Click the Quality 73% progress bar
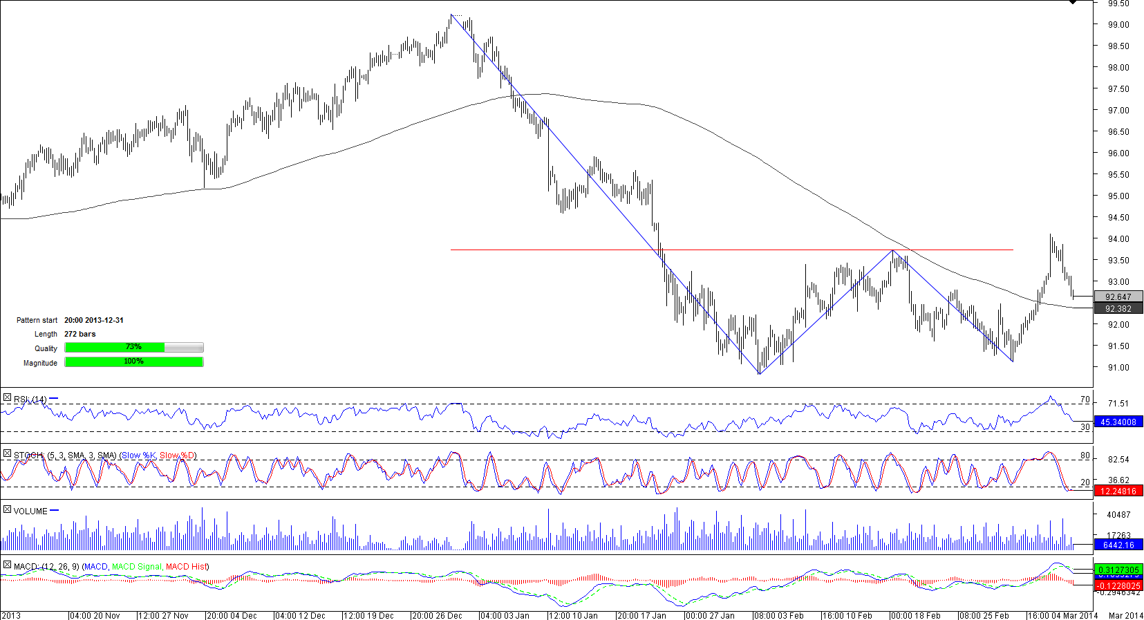 pos(134,348)
